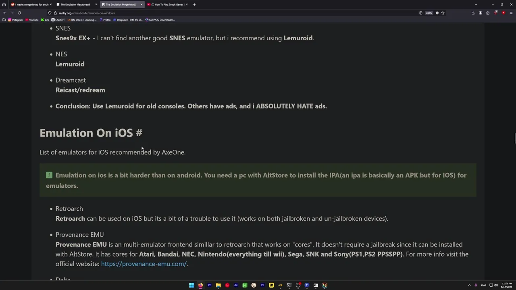Screen dimensions: 516x290
Task: Reload the current rentry.org page
Action: point(19,13)
